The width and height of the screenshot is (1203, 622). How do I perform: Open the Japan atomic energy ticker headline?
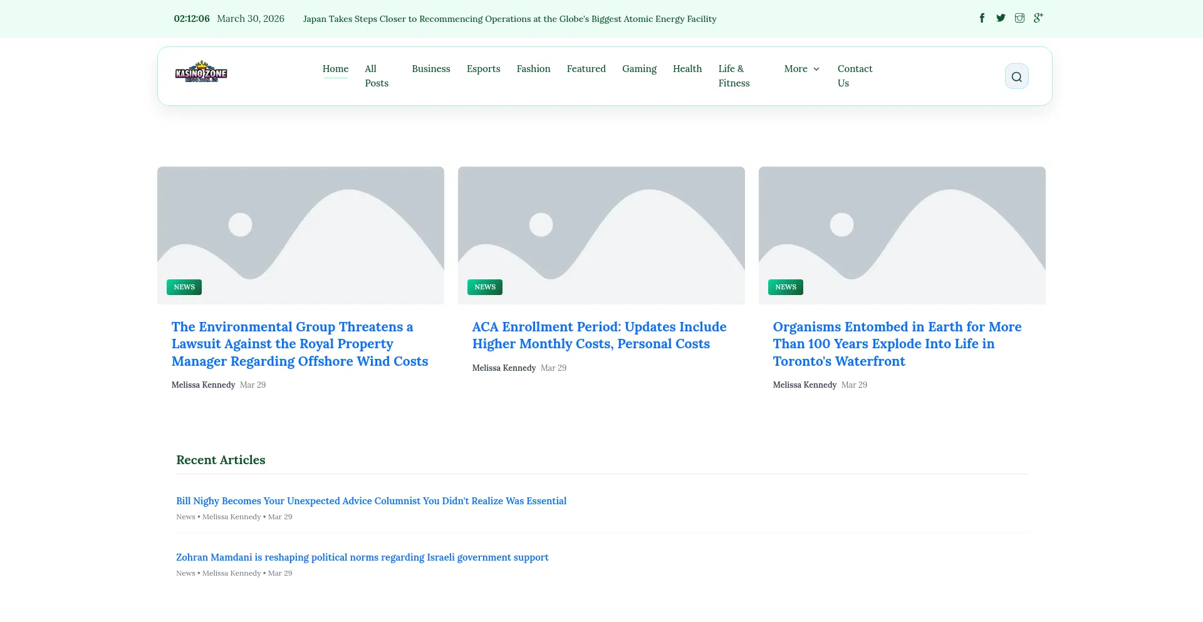click(x=509, y=19)
